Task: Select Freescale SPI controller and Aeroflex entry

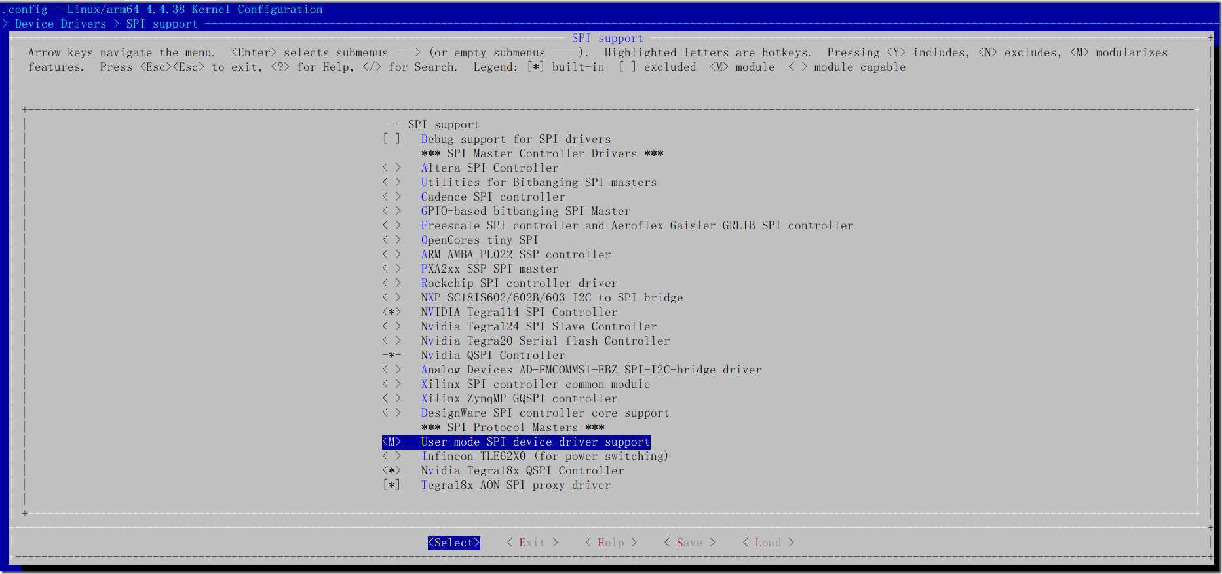Action: coord(637,225)
